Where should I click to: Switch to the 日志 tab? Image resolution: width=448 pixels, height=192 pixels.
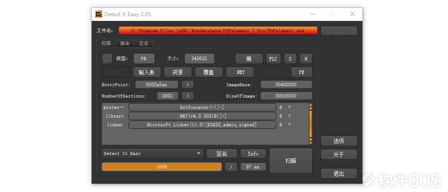[x=144, y=44]
